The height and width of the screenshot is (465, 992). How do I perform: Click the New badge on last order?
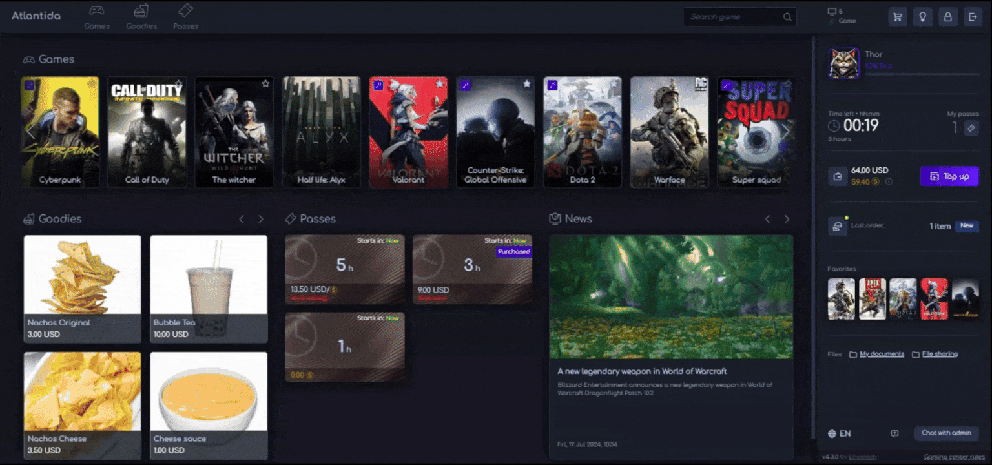coord(967,226)
